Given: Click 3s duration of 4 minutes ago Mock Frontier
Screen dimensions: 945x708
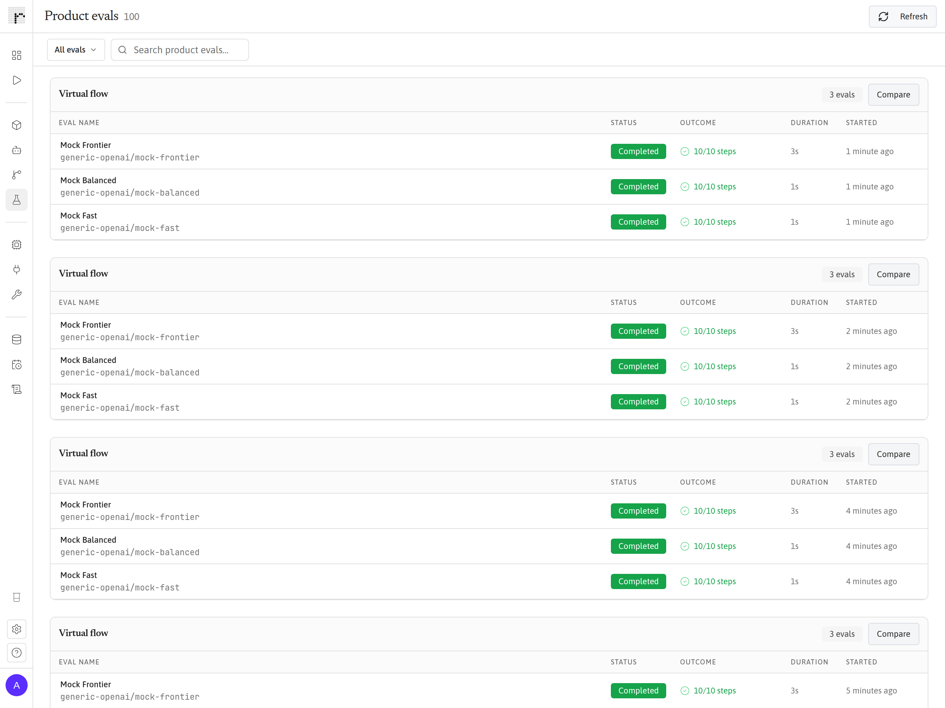Looking at the screenshot, I should [794, 511].
